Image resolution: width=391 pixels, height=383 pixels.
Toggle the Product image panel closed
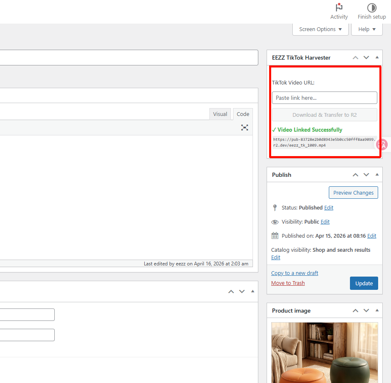(x=377, y=311)
